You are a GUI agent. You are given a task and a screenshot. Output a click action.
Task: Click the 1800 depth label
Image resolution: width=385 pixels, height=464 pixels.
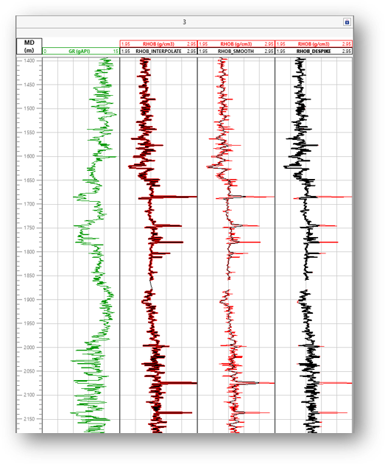(29, 252)
